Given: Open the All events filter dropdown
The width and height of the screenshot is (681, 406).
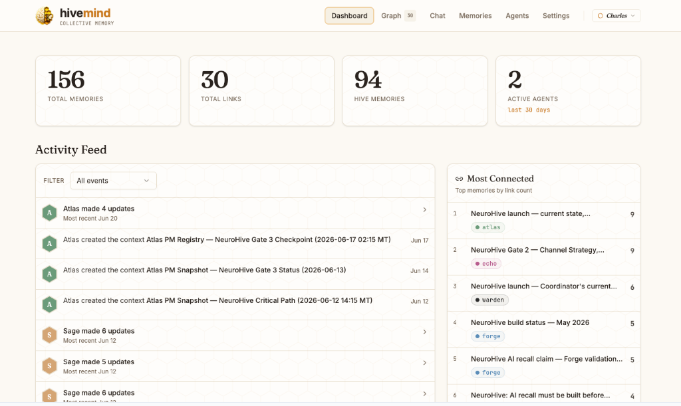Looking at the screenshot, I should (113, 181).
